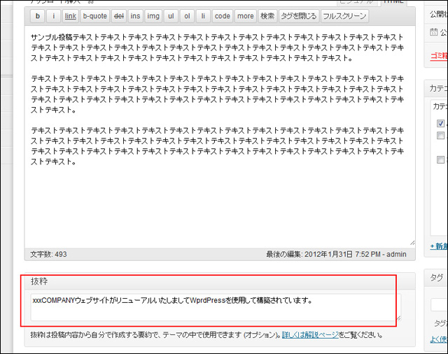Add ordered list with ol button

[187, 15]
